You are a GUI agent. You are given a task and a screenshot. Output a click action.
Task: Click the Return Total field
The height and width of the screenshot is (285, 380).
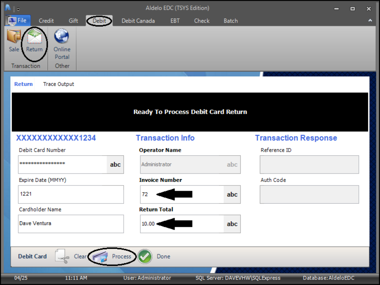(x=182, y=224)
